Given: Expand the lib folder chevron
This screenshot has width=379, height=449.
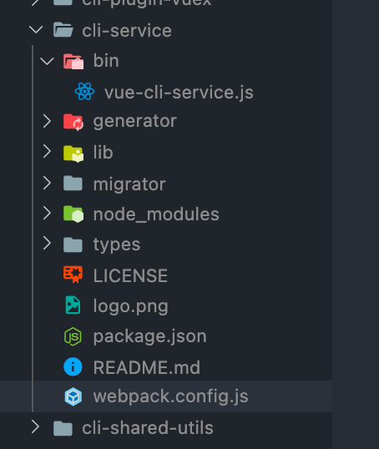Looking at the screenshot, I should pyautogui.click(x=47, y=152).
